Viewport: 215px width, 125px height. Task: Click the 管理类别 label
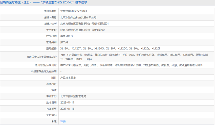point(51,42)
